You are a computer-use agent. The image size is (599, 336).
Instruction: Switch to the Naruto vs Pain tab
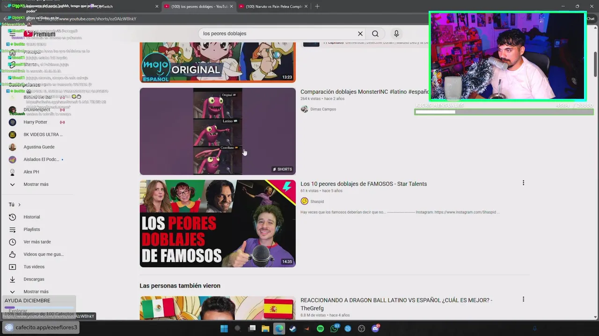point(274,7)
